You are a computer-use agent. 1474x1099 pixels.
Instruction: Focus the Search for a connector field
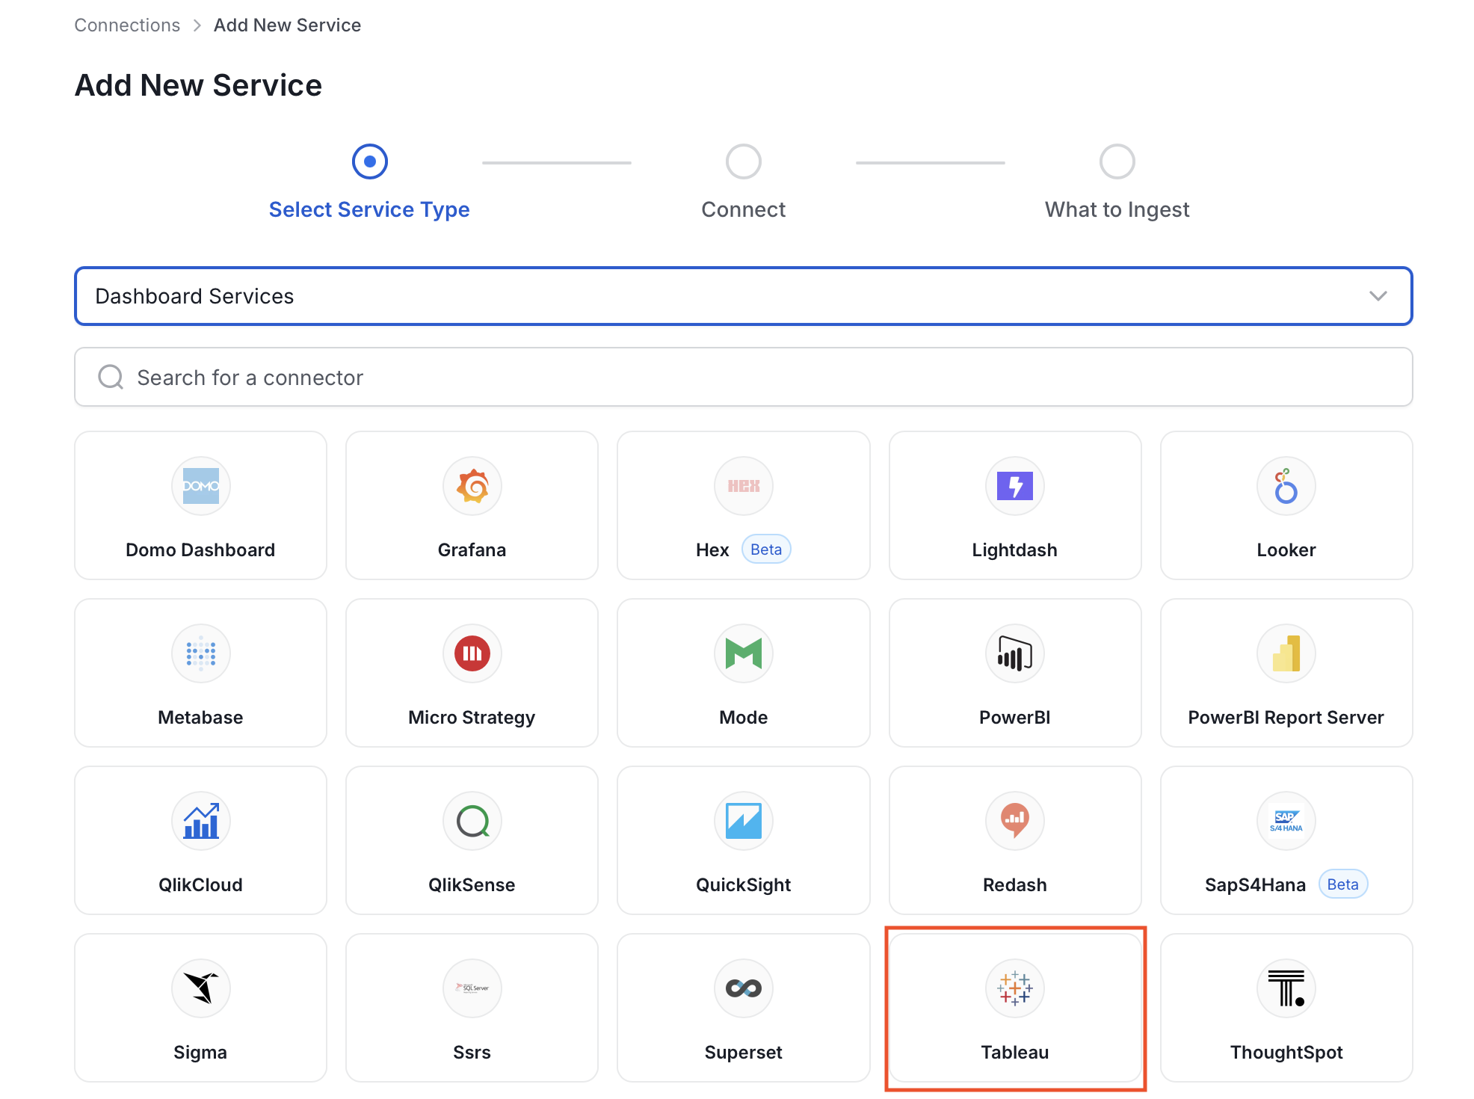(x=744, y=377)
